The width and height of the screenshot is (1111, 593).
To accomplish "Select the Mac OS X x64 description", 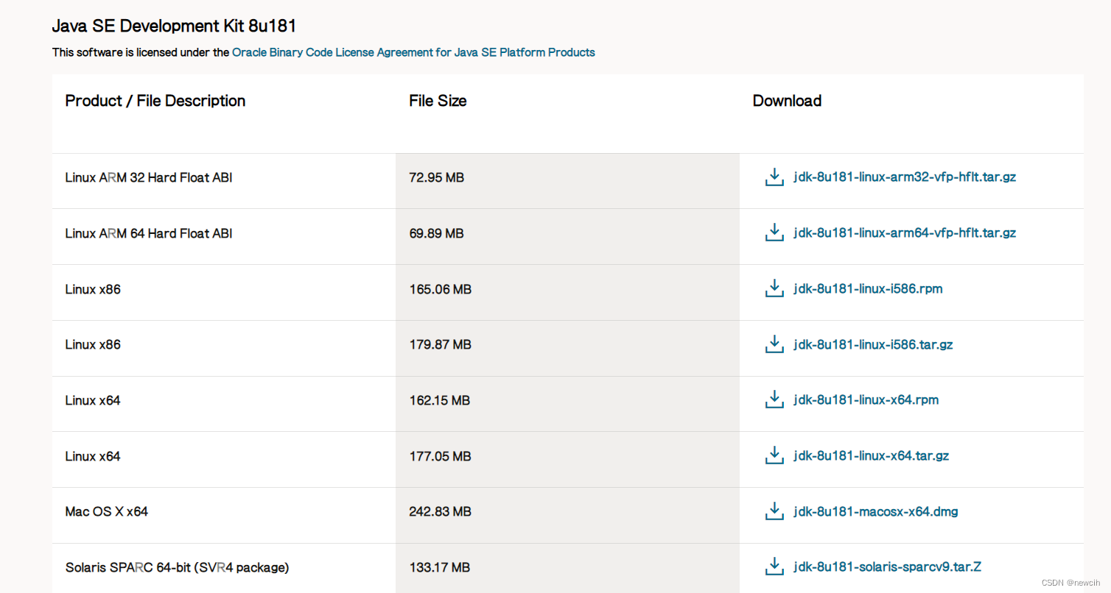I will click(107, 511).
